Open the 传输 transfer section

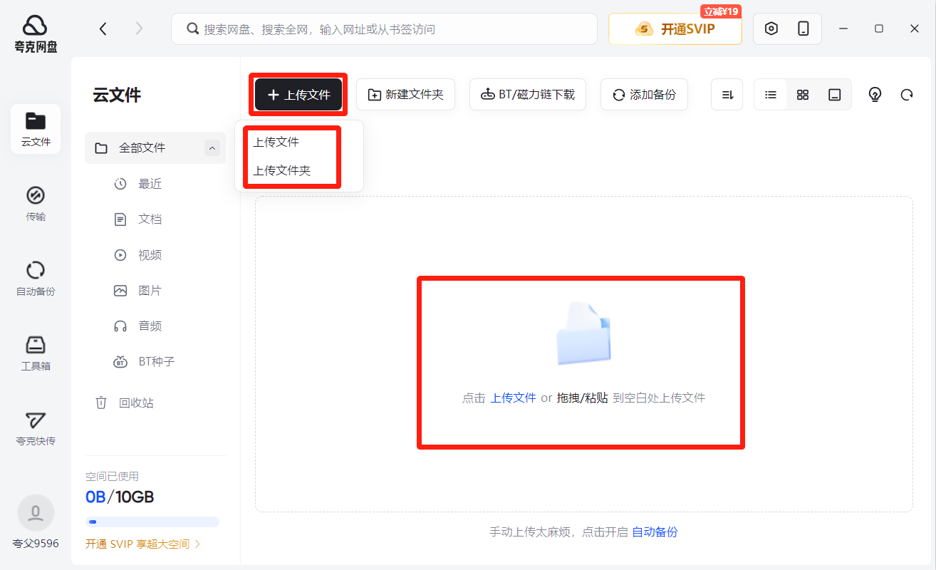pos(36,204)
